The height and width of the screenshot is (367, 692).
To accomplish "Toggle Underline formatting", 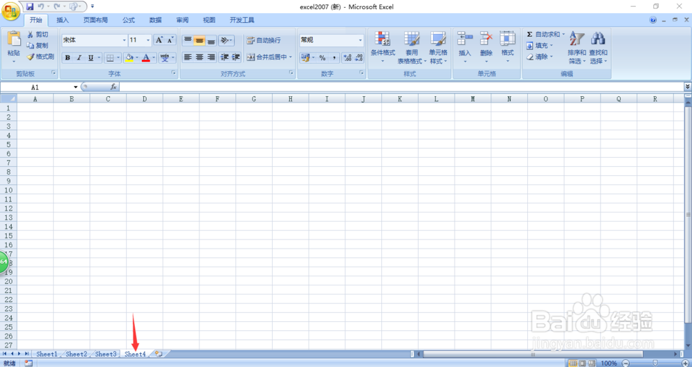I will [x=91, y=58].
